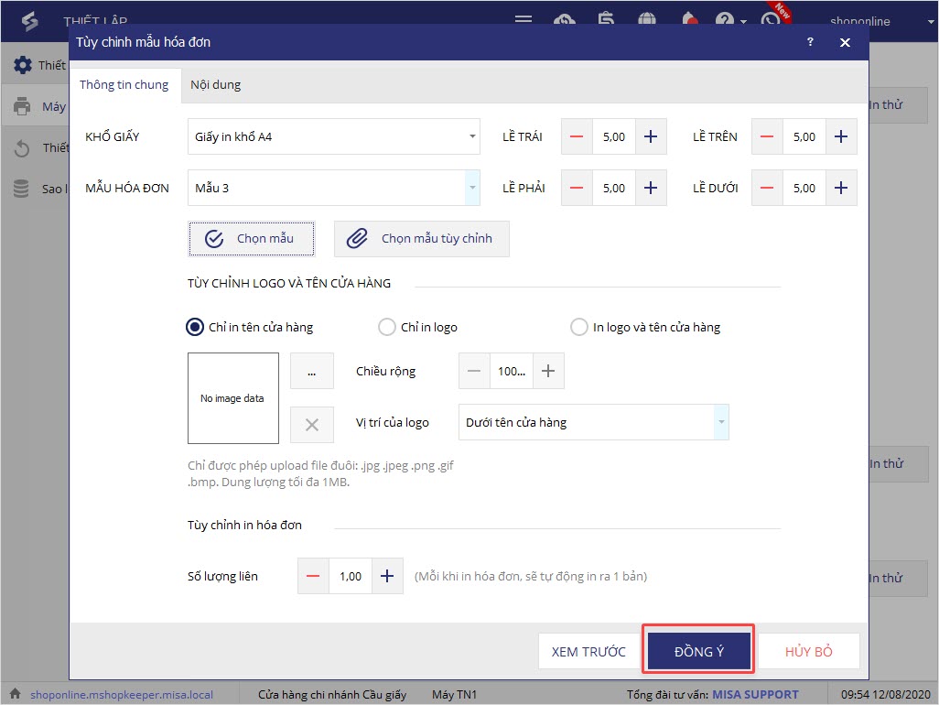Click the LỀ PHẢI margin value field

pyautogui.click(x=613, y=188)
